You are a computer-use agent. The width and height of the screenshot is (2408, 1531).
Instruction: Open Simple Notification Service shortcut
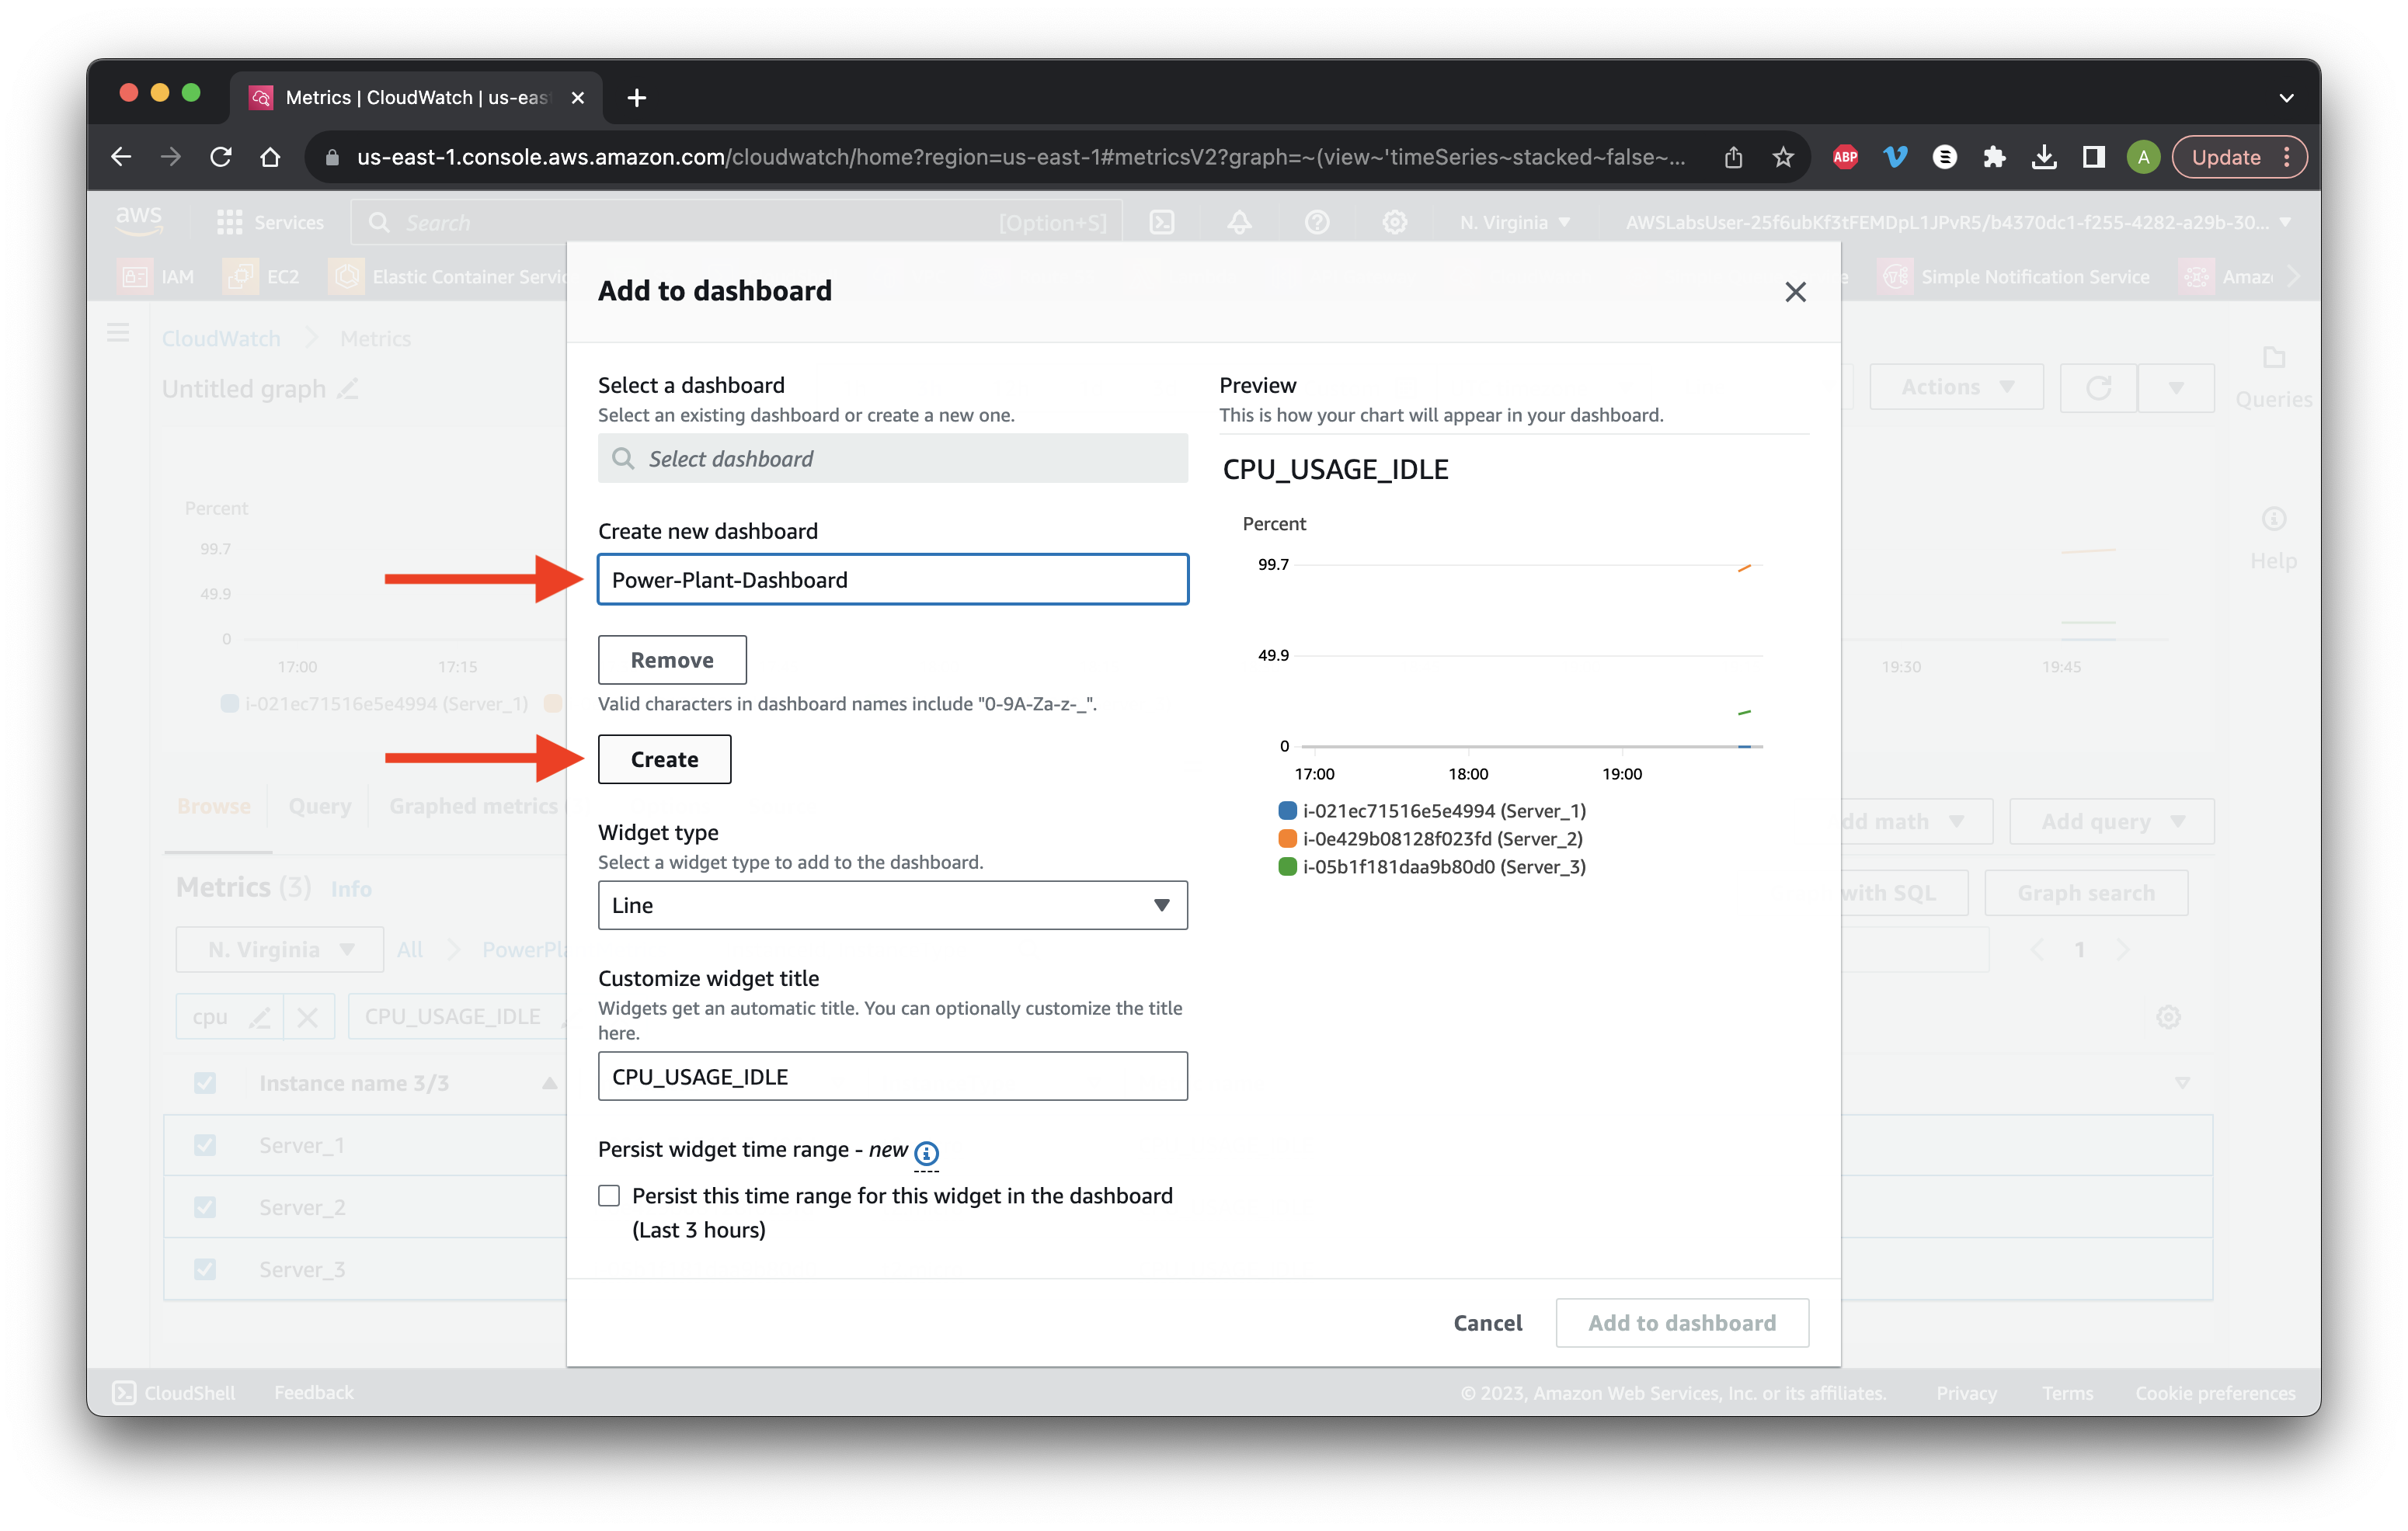coord(2016,277)
